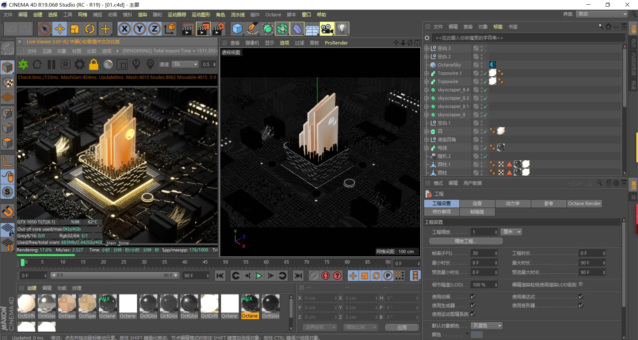Viewport: 638px width, 340px height.
Task: Click the Octane material sphere pick icon
Action: pyautogui.click(x=150, y=64)
